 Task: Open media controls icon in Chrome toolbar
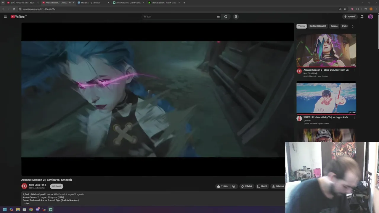[x=366, y=9]
